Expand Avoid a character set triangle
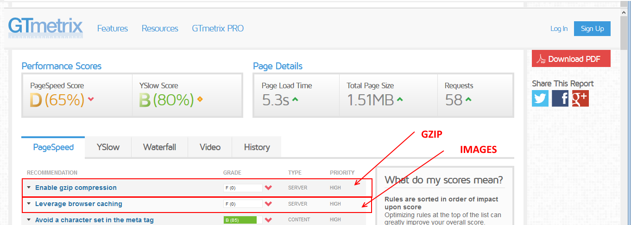The width and height of the screenshot is (631, 225). pos(29,220)
